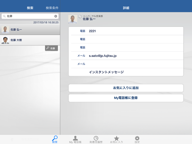
Task: Click the 詳細 header title
Action: coord(126,8)
